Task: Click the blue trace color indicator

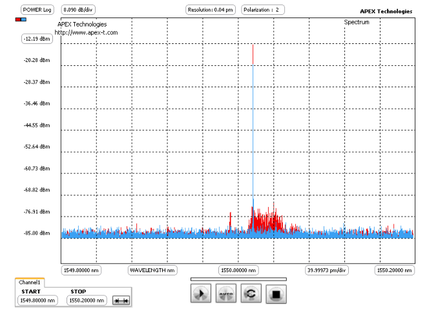Action: [24, 20]
